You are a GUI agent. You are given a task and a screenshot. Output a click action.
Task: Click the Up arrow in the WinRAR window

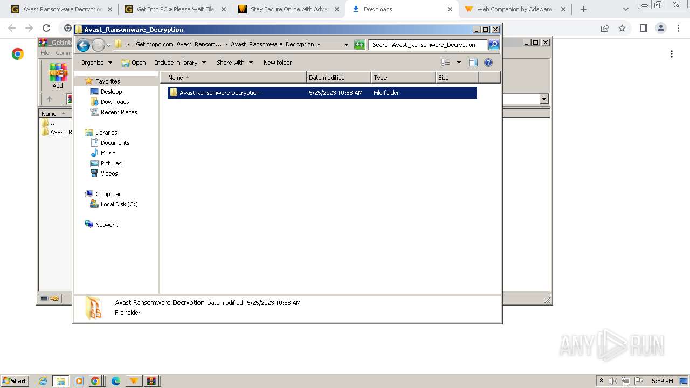pos(50,99)
